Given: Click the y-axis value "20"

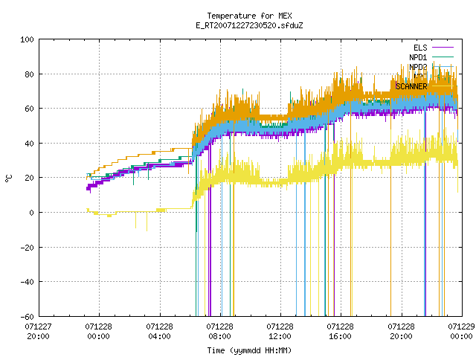Looking at the screenshot, I should point(29,178).
